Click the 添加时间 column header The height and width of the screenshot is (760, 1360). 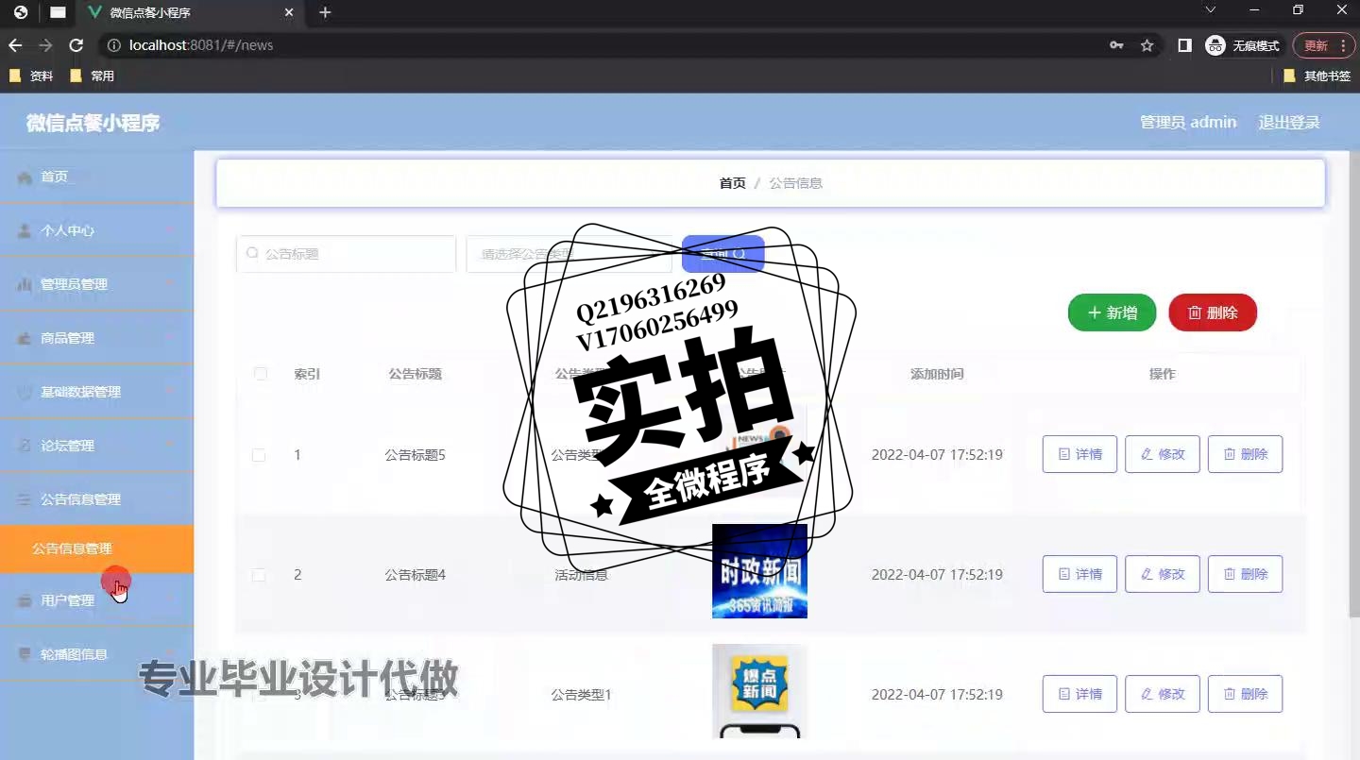click(937, 374)
